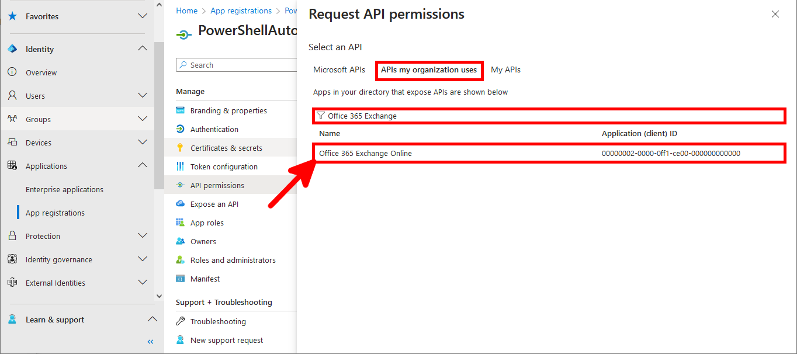Navigate to Home via breadcrumb
Viewport: 797px width, 354px height.
(186, 10)
